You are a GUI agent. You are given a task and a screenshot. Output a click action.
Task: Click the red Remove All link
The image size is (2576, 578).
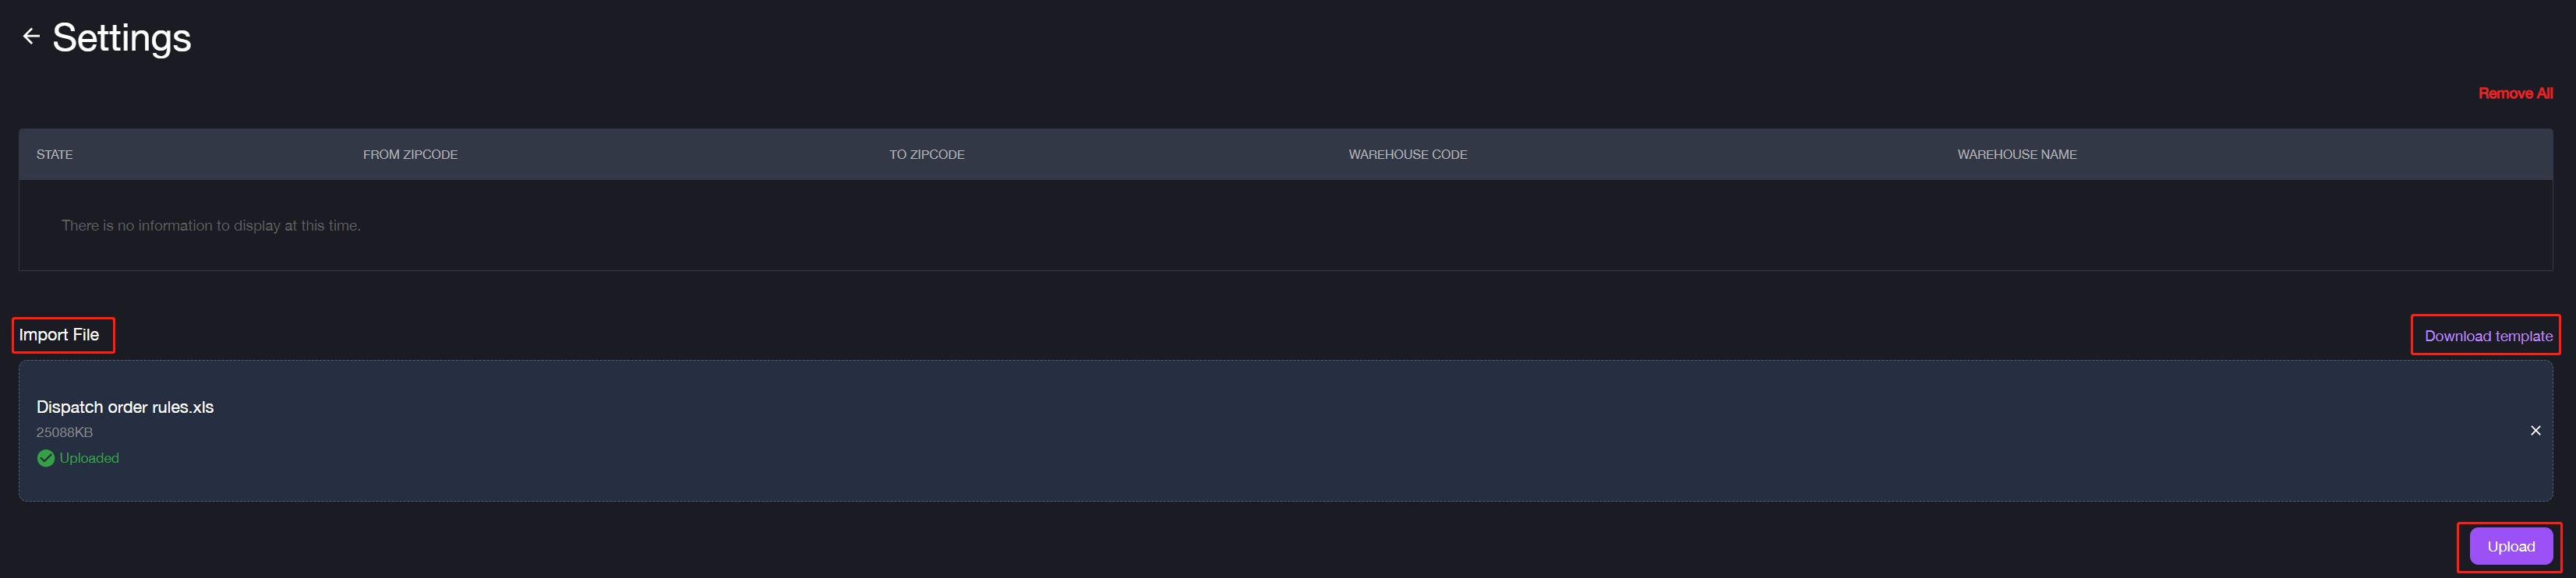[x=2514, y=93]
